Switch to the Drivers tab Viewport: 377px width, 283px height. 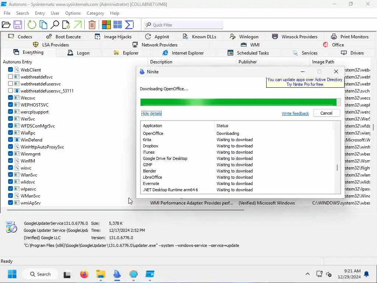click(352, 53)
